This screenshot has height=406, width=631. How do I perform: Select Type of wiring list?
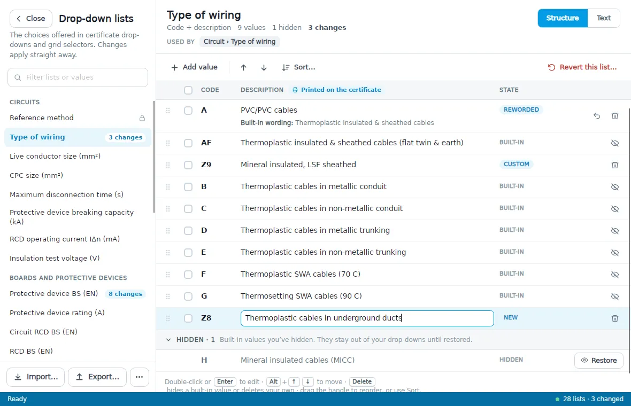coord(77,137)
